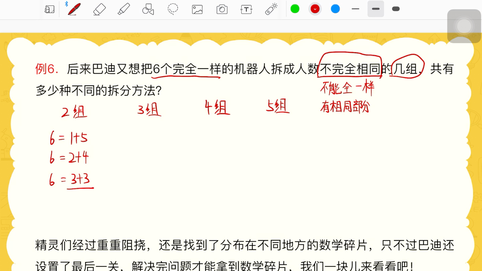Click paragraph line starting 精灵们经过重重阻挠
Viewport: 482px width, 271px height.
pyautogui.click(x=245, y=245)
